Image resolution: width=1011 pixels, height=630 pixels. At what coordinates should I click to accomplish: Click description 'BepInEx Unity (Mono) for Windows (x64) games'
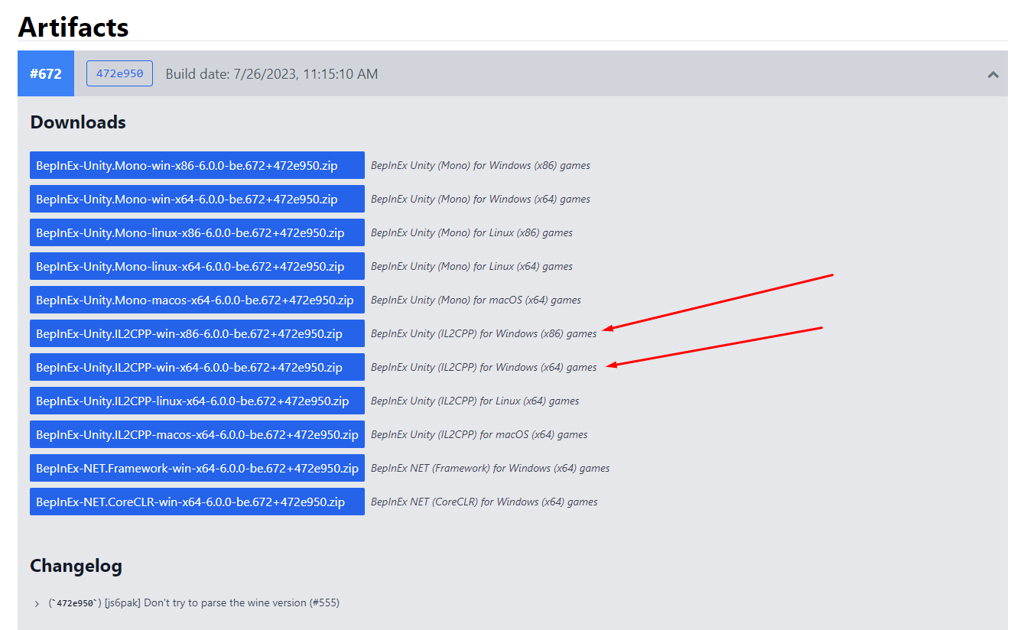(480, 199)
